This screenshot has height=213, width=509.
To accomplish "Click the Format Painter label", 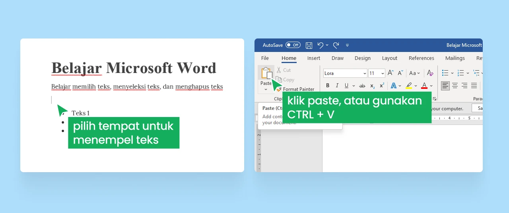I will point(299,89).
